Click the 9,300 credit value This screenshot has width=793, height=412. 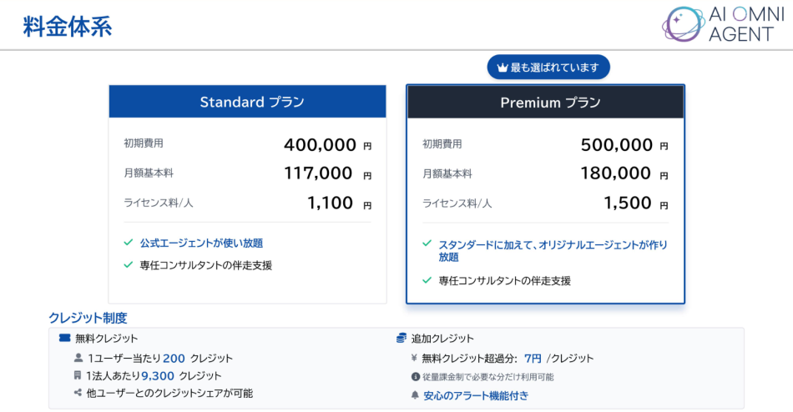[x=158, y=375]
